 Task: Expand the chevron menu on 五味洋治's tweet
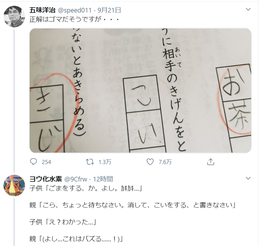coord(248,9)
